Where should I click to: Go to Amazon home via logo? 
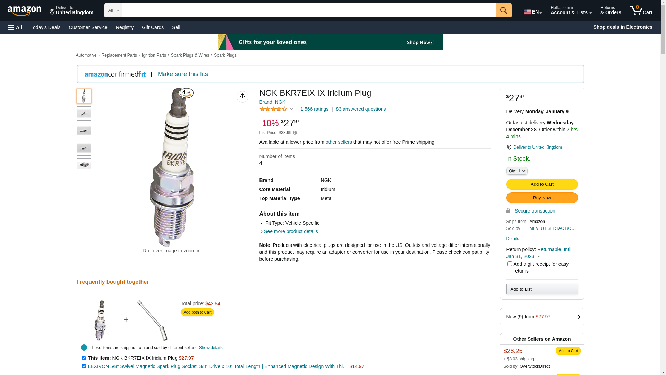click(x=24, y=11)
